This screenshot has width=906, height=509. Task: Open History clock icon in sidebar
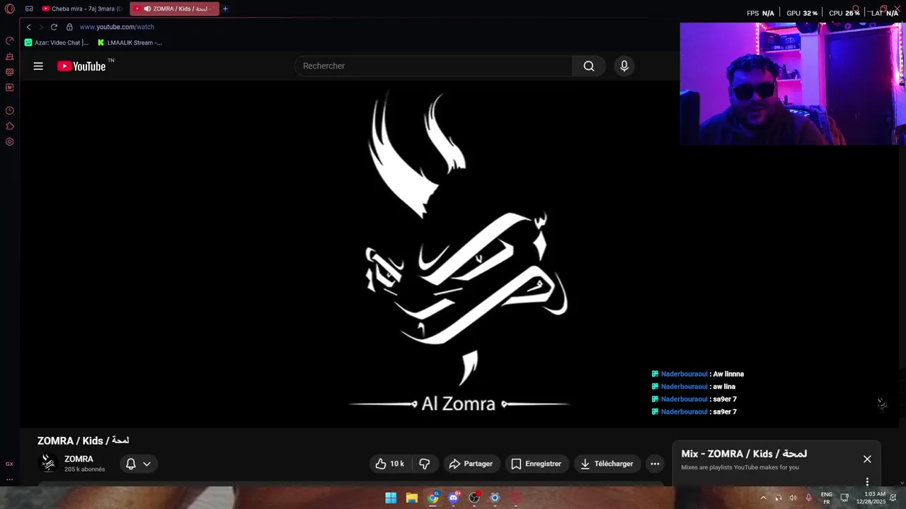[9, 110]
